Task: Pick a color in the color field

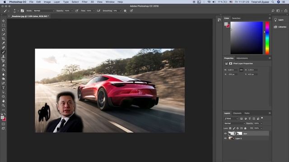Action: 247,38
